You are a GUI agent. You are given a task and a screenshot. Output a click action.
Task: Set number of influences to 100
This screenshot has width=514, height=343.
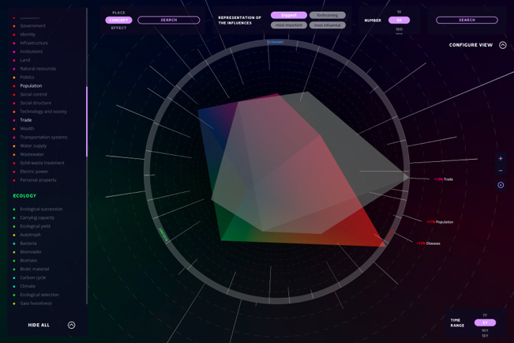click(x=399, y=28)
